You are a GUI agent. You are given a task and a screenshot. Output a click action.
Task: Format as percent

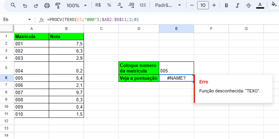(109, 5)
